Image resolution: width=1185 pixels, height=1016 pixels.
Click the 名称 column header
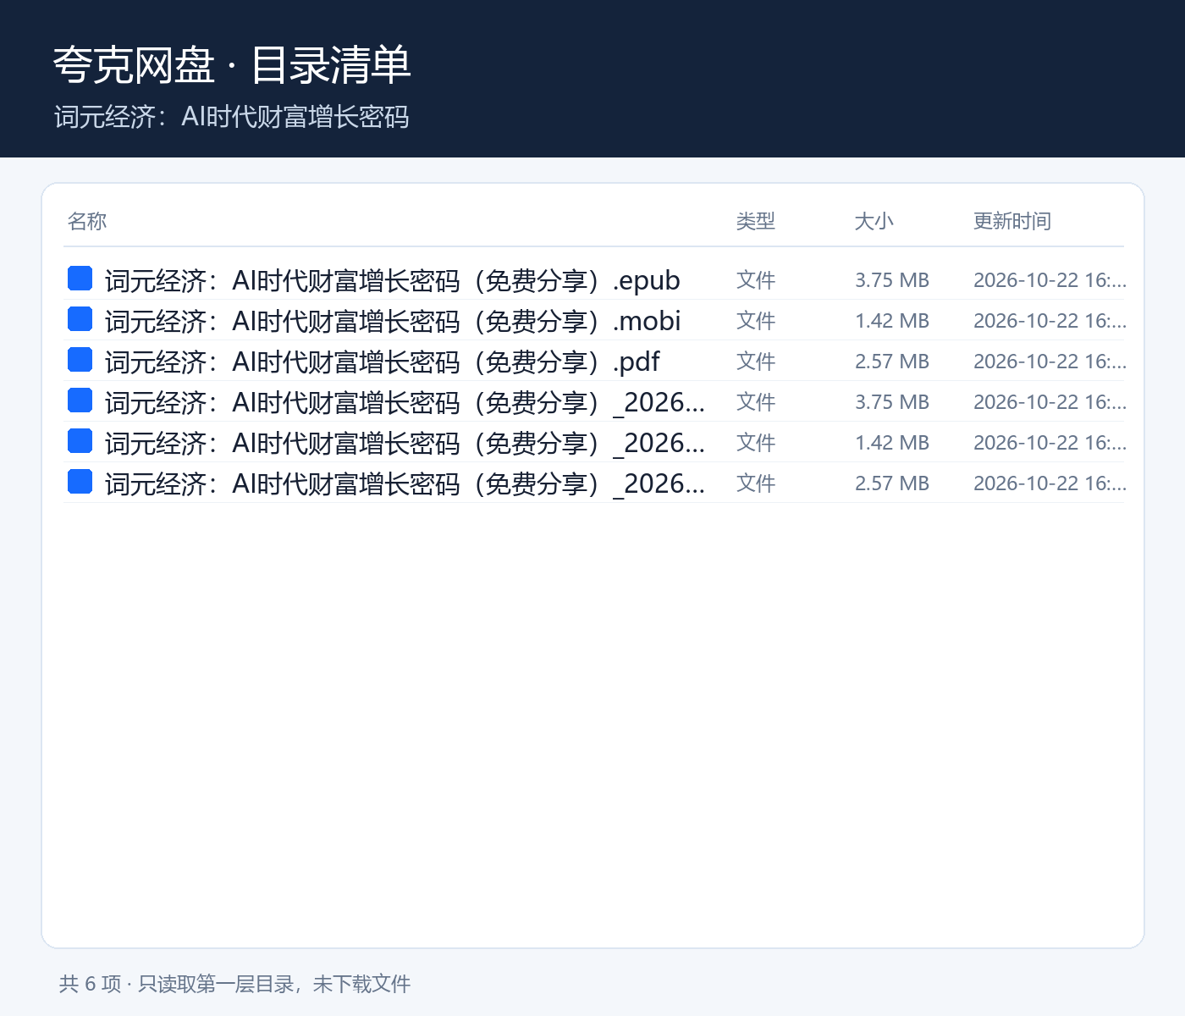87,221
